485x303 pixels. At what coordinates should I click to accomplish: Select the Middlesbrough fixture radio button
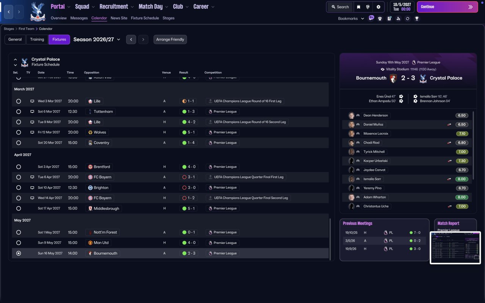(x=19, y=208)
